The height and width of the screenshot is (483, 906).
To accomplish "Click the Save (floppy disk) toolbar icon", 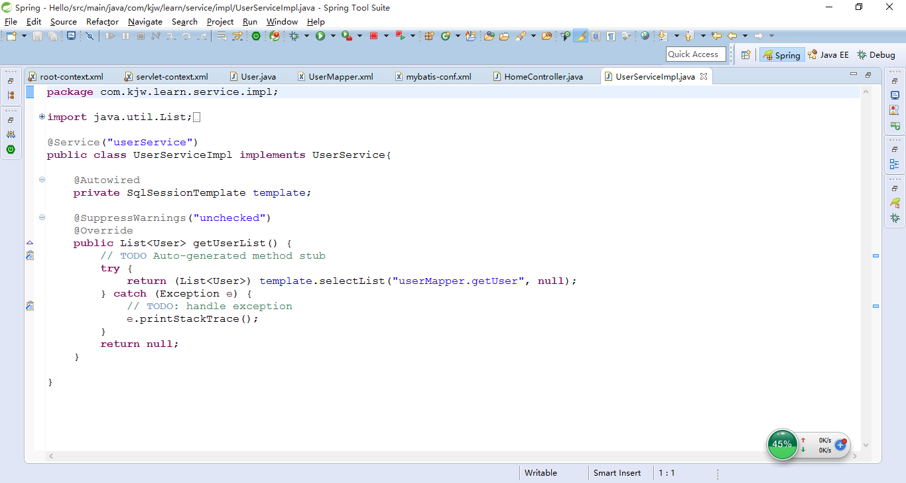I will point(37,36).
